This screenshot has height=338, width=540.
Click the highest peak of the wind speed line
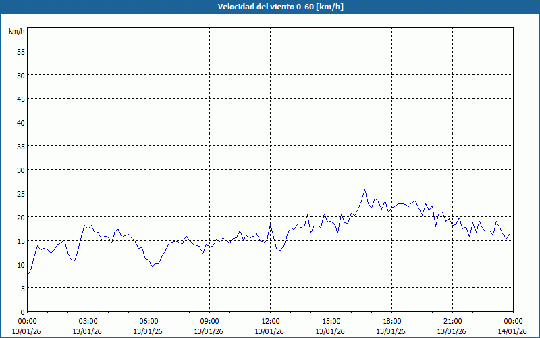(364, 189)
